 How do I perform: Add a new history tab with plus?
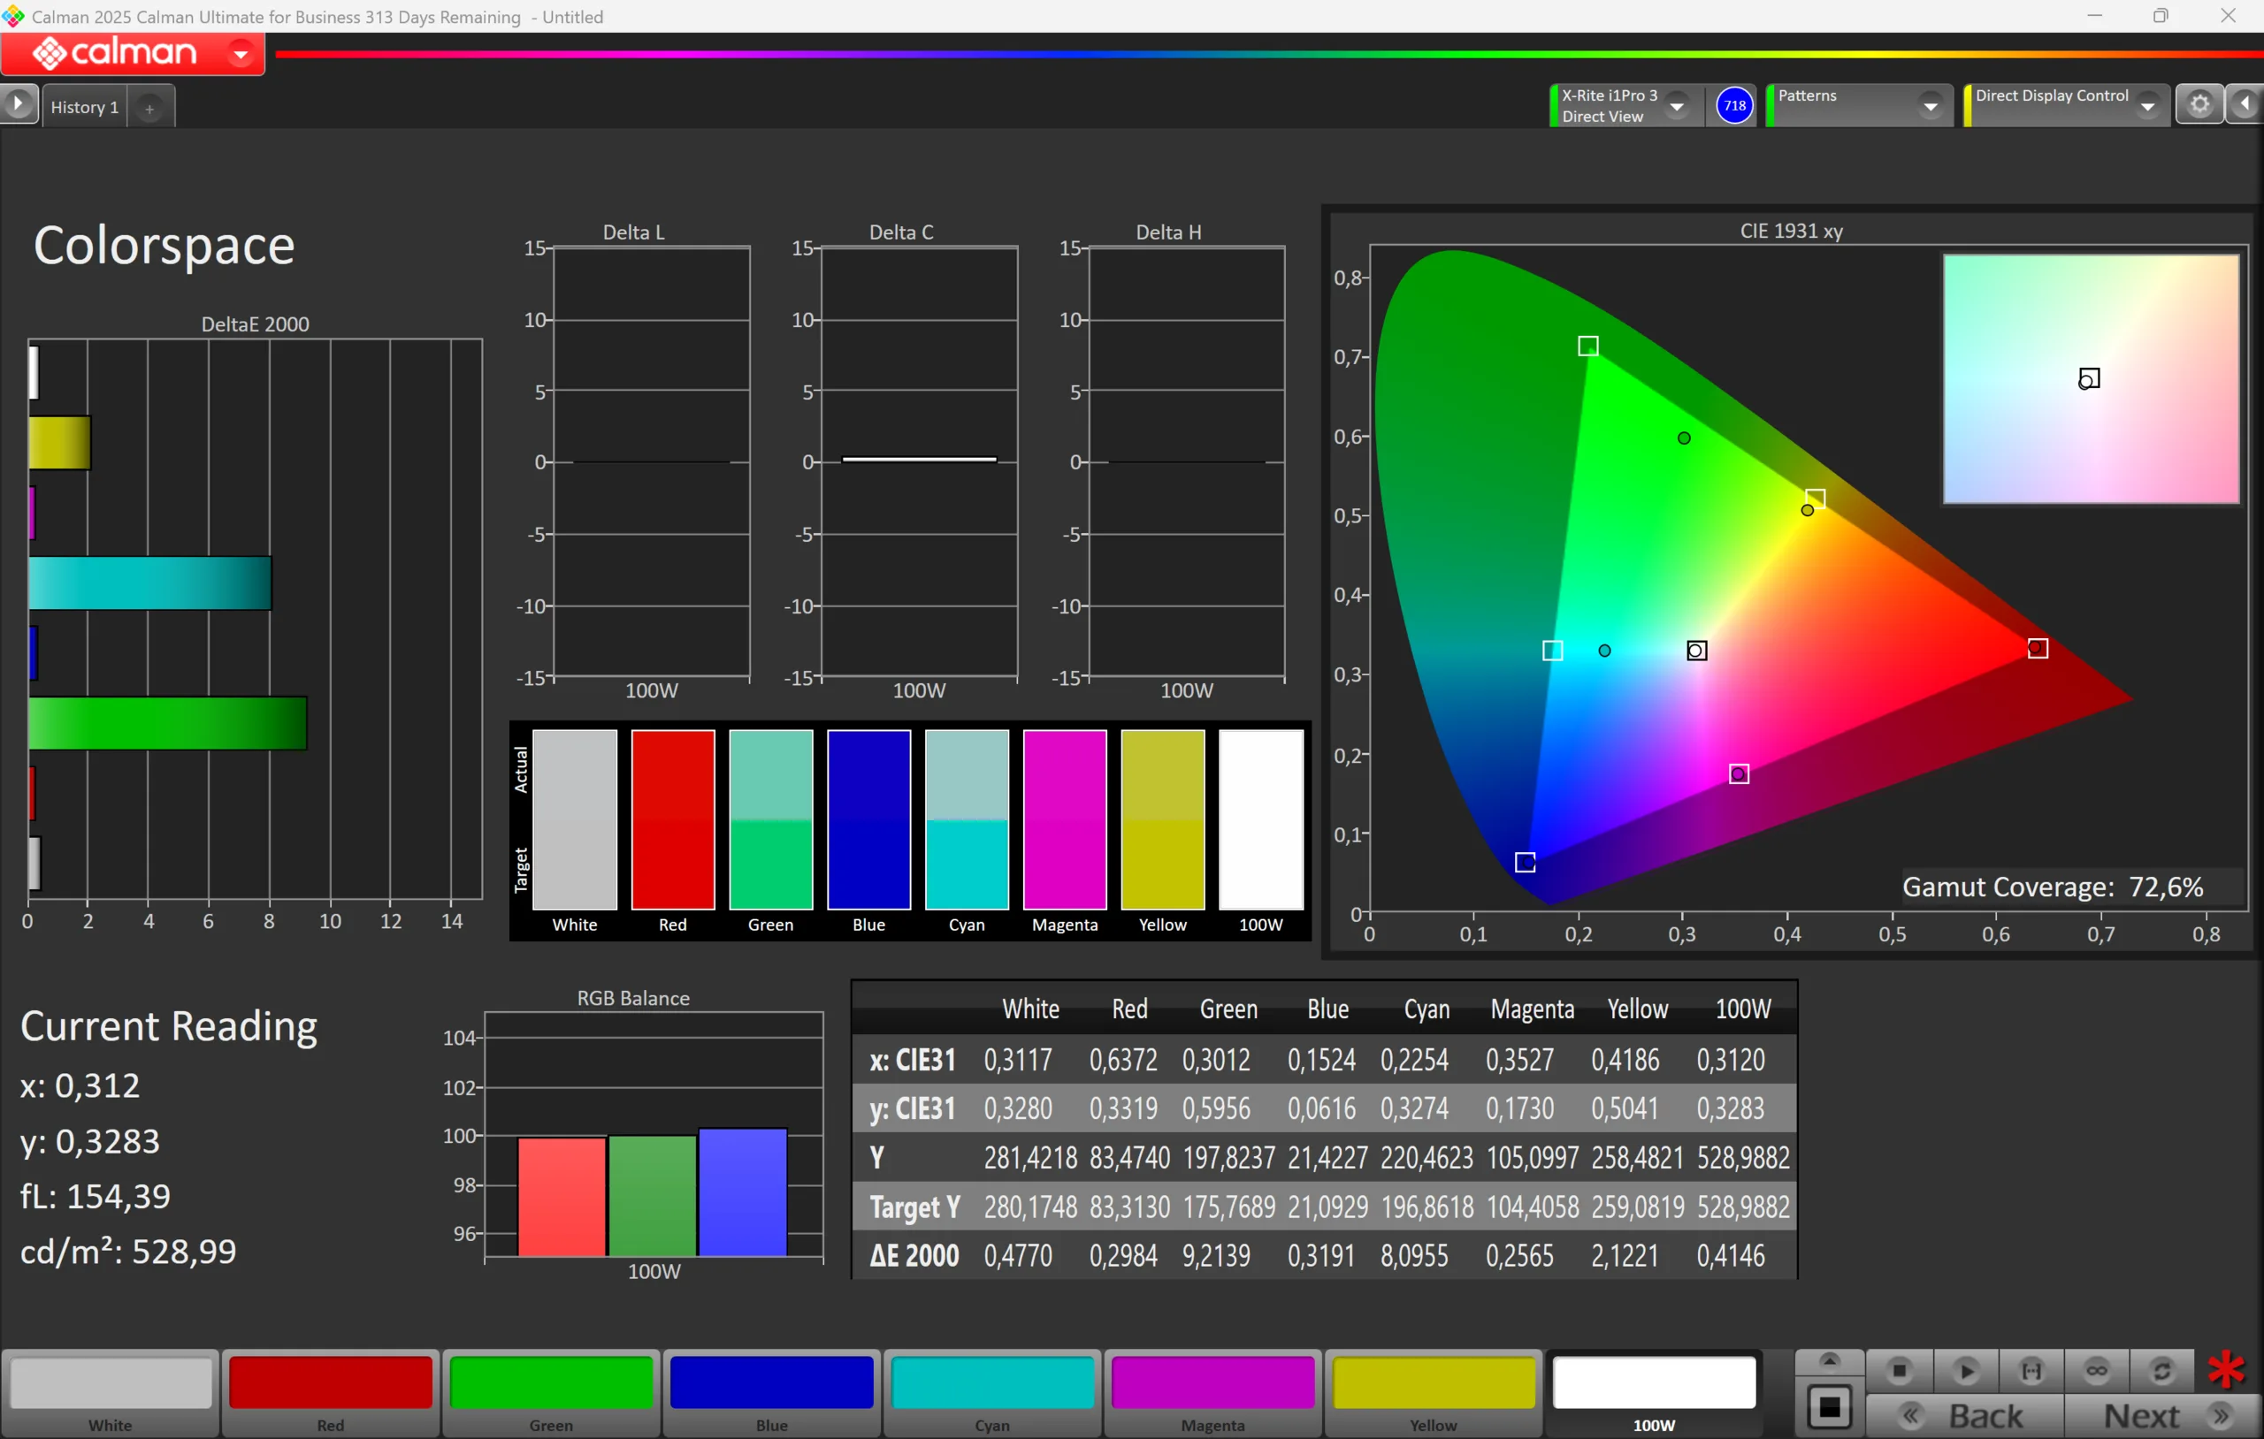pyautogui.click(x=149, y=108)
